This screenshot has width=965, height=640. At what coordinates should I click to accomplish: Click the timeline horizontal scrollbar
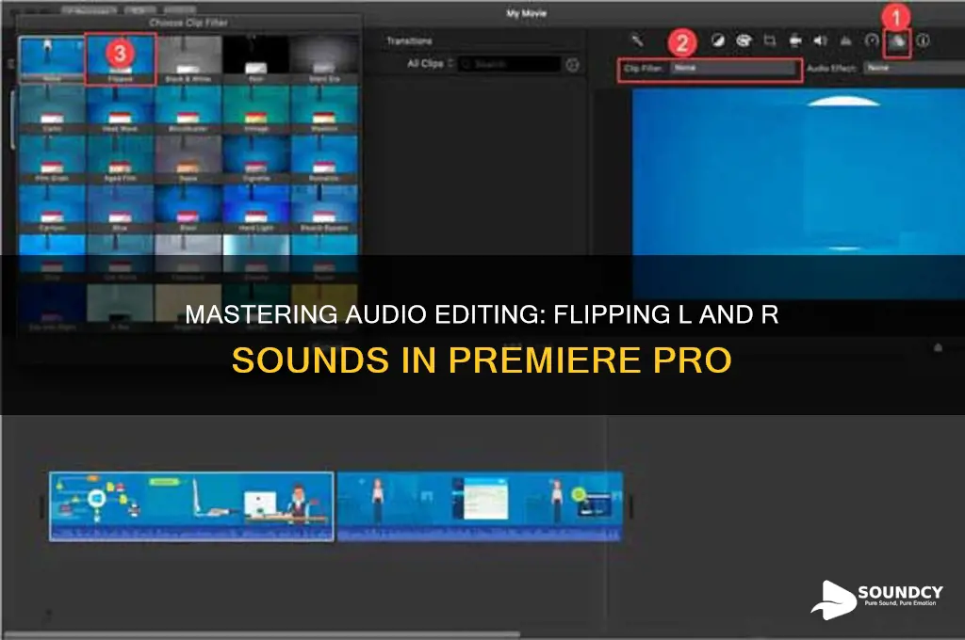(x=262, y=633)
